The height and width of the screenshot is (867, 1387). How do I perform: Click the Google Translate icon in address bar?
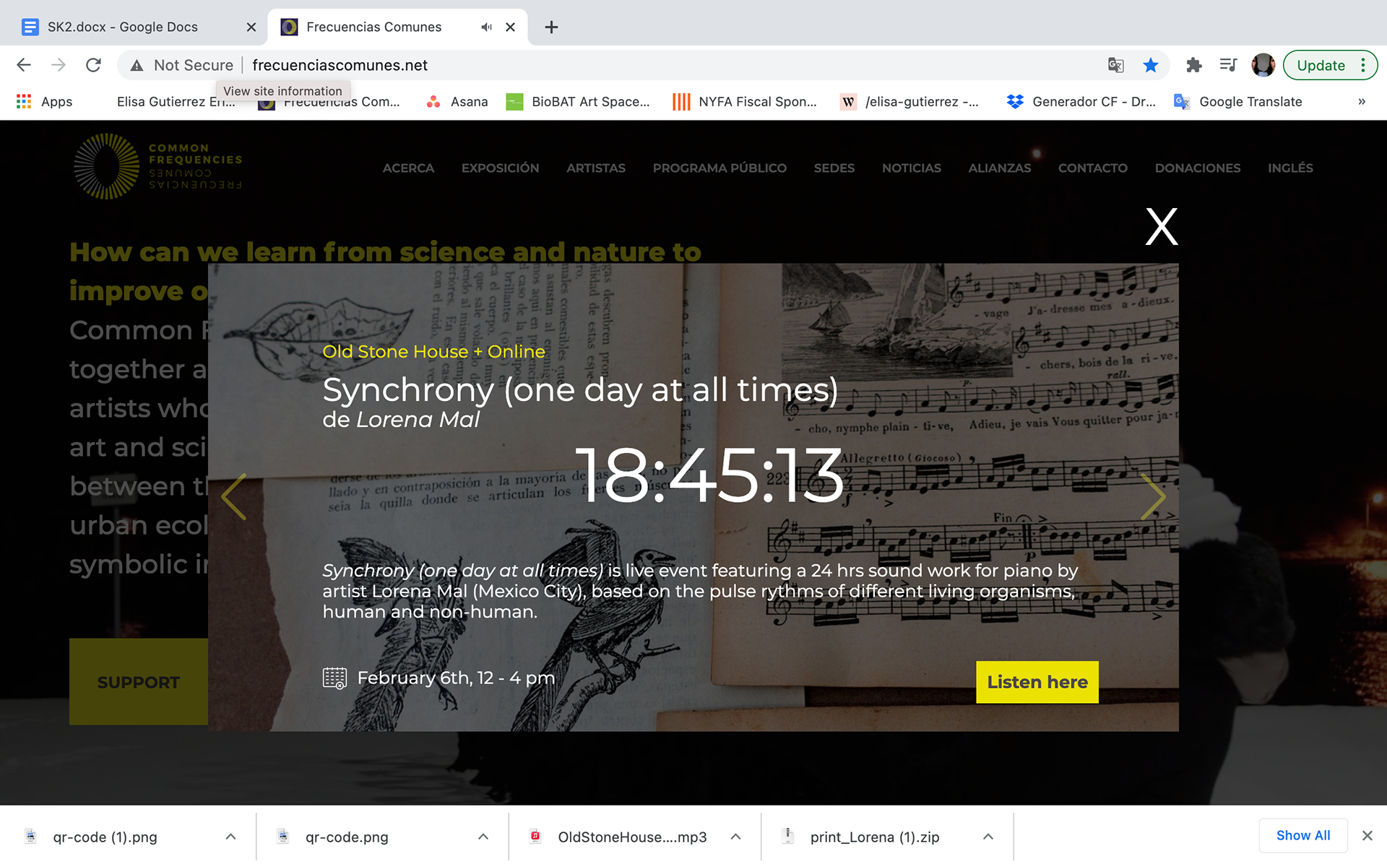point(1115,65)
